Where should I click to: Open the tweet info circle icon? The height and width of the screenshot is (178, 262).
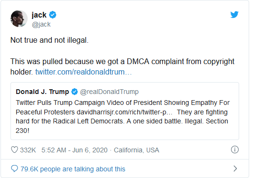[x=234, y=150]
